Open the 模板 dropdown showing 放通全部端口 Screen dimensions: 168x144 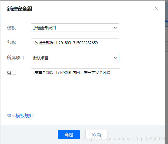pos(75,28)
